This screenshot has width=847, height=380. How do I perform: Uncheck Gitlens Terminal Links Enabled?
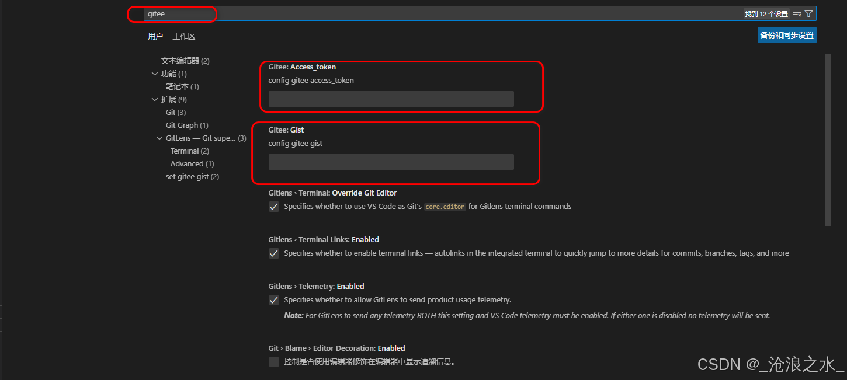point(273,253)
